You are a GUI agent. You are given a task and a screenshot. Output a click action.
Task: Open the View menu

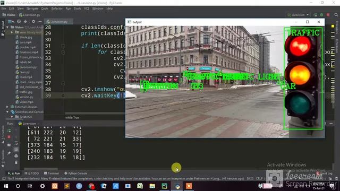[x=20, y=8]
